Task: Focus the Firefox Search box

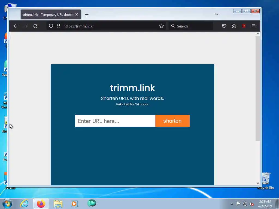Action: click(191, 26)
